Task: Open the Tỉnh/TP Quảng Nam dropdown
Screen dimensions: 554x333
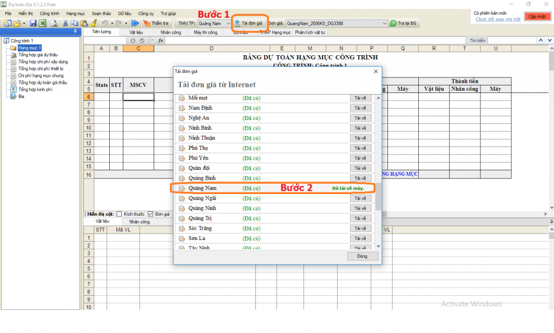Action: pos(227,23)
